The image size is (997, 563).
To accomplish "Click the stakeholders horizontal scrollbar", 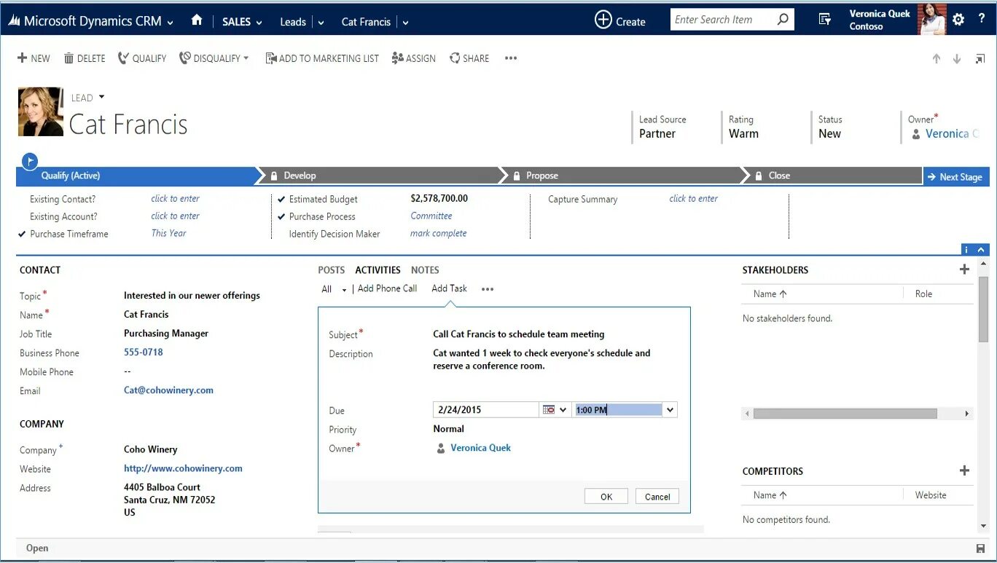I will (x=845, y=413).
